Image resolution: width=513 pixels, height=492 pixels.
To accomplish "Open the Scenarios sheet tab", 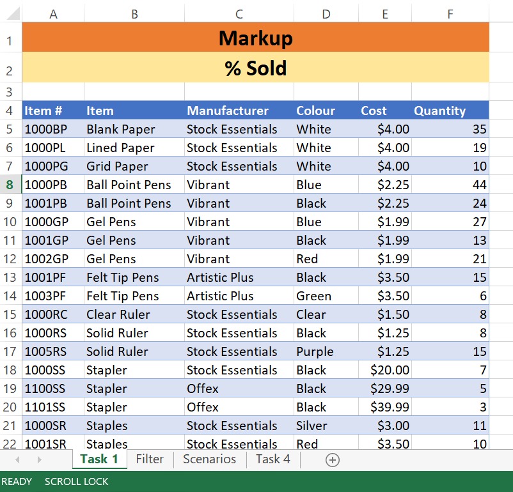I will pyautogui.click(x=209, y=459).
